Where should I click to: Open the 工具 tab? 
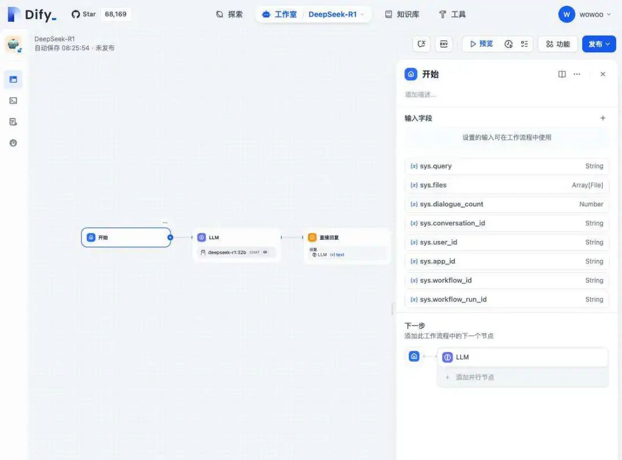pos(452,14)
